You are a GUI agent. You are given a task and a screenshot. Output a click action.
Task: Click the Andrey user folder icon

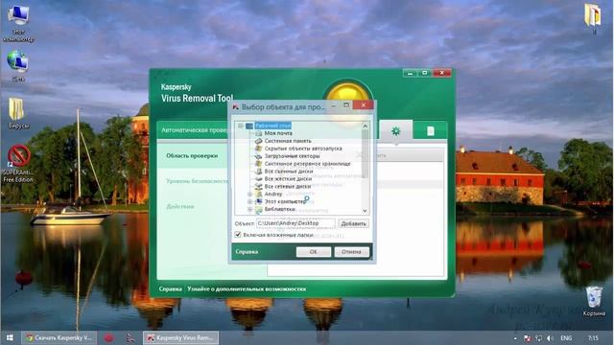258,194
